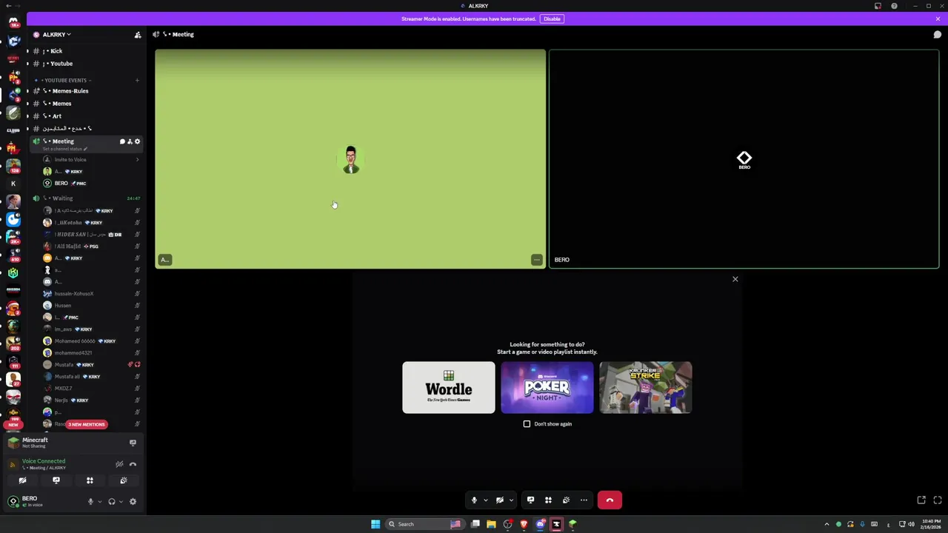This screenshot has width=948, height=533.
Task: Expand input device arrow in user panel
Action: click(99, 502)
